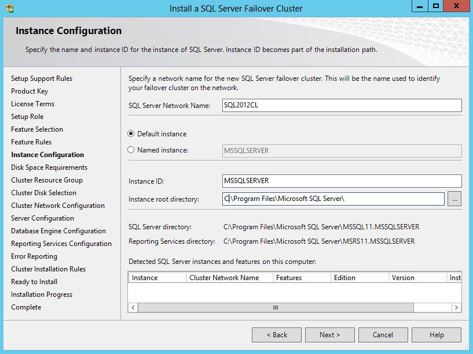Minimize the setup window
473x354 pixels.
click(x=420, y=6)
